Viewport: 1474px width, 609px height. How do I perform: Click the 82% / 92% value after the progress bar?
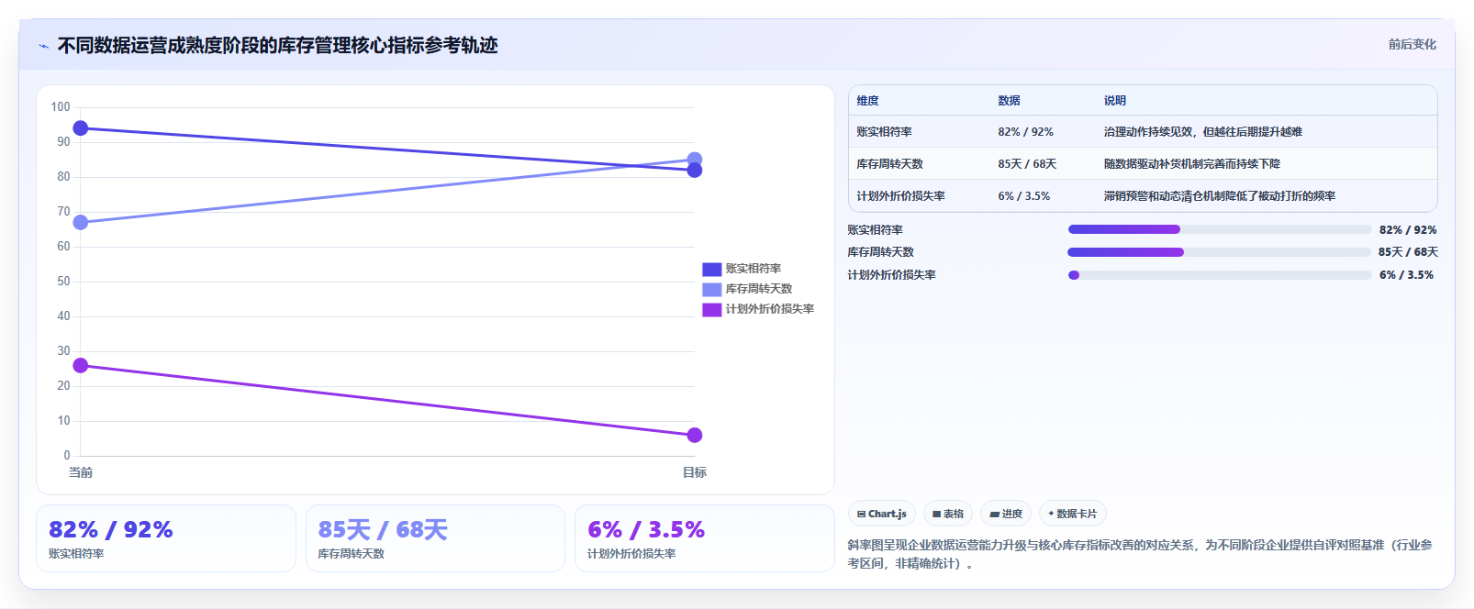pyautogui.click(x=1408, y=230)
